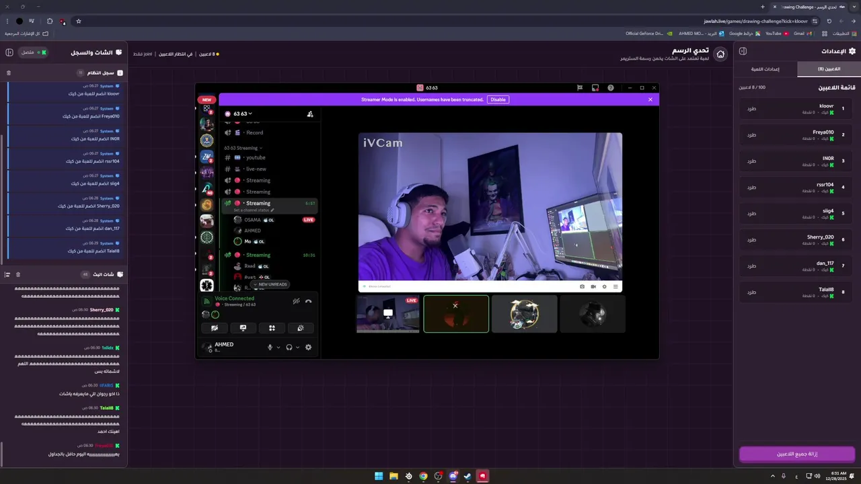Open YouTube bookmark in Chrome bar
861x484 pixels.
click(x=777, y=34)
